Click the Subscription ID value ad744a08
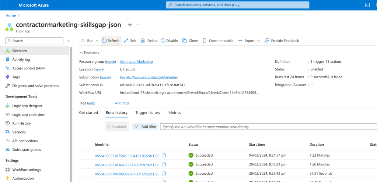 [152, 85]
